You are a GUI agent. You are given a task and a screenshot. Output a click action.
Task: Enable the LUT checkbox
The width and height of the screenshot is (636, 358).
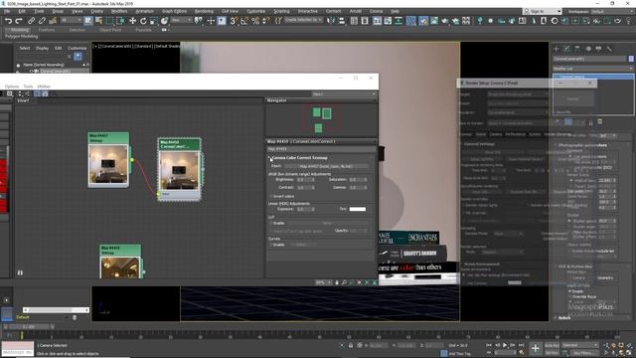coord(271,223)
